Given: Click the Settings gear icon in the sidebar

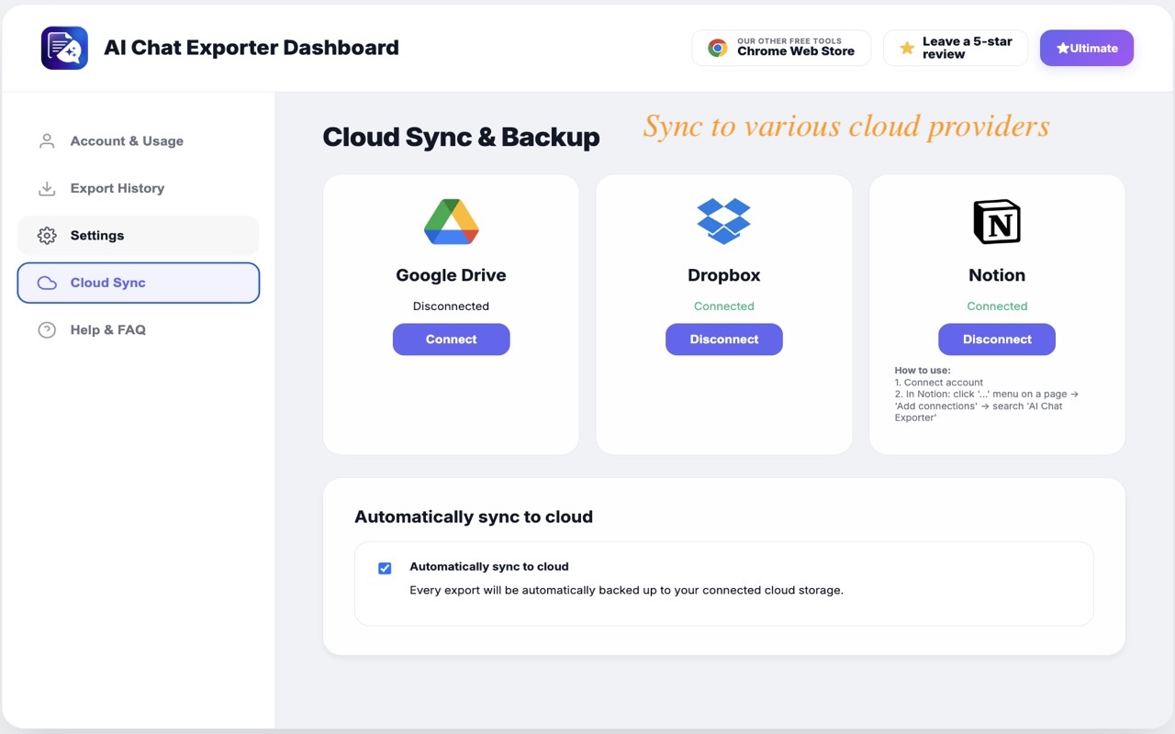Looking at the screenshot, I should [x=47, y=236].
